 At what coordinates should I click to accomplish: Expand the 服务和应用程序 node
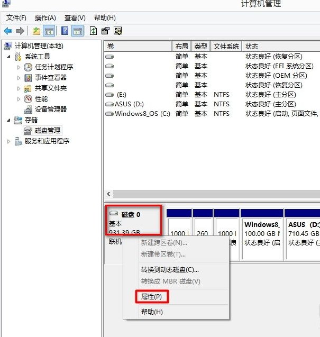9,141
